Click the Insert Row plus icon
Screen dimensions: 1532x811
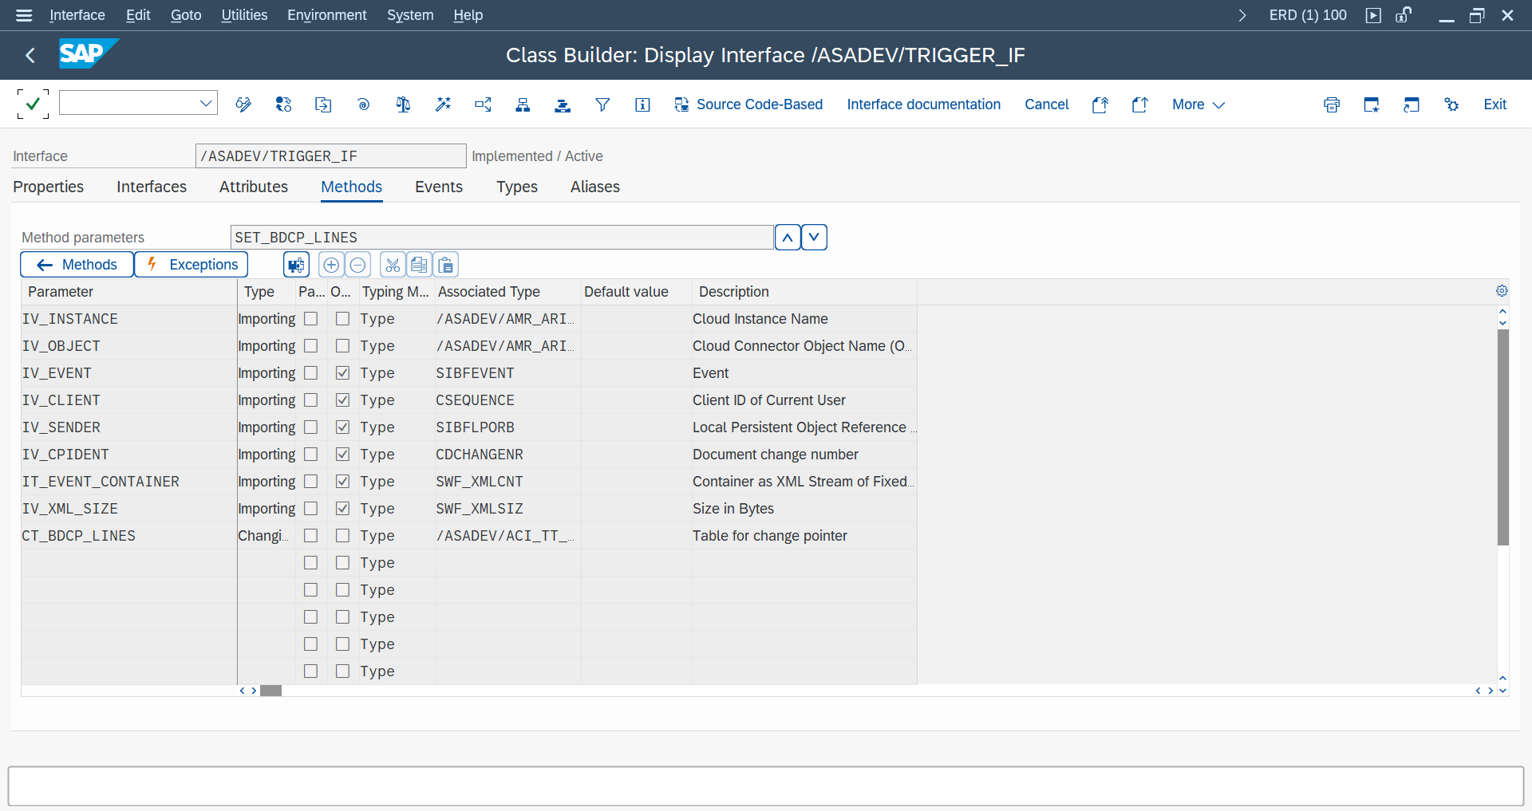(331, 265)
